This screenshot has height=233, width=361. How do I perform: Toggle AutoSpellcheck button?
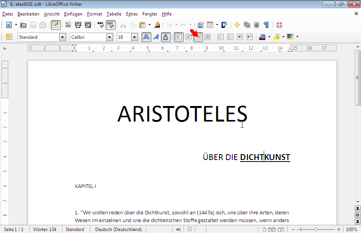(110, 25)
